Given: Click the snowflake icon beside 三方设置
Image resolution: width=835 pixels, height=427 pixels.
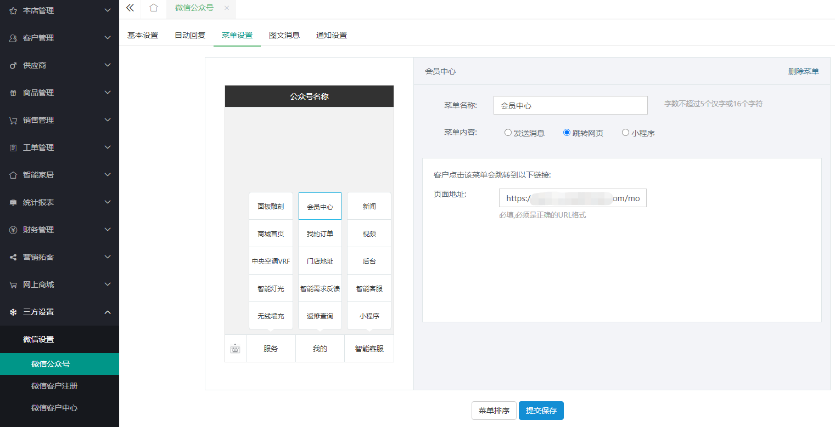Looking at the screenshot, I should click(x=13, y=312).
